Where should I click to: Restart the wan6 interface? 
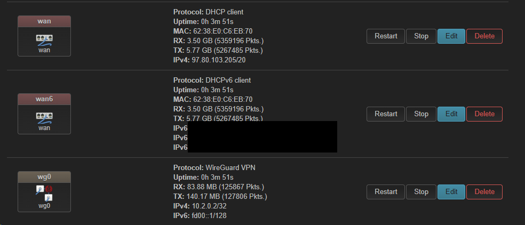(x=386, y=114)
